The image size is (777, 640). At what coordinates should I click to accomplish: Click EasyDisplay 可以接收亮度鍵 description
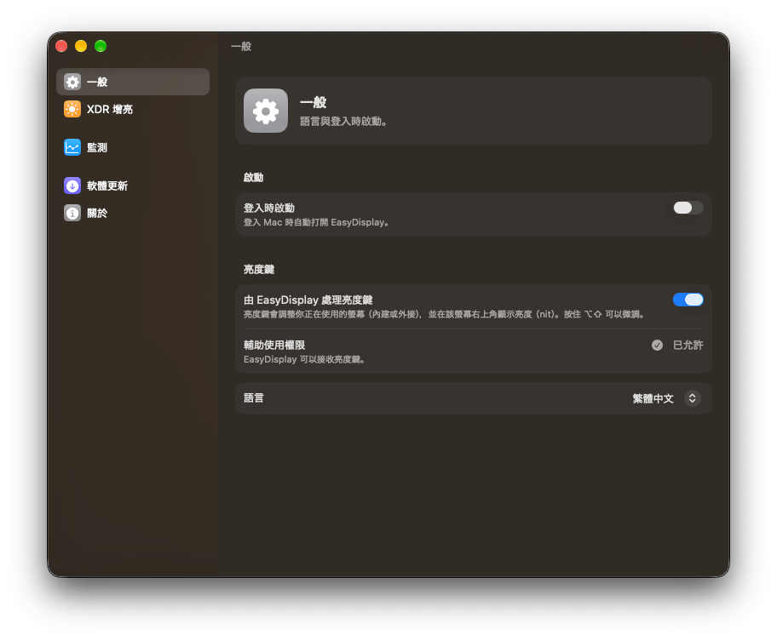(305, 359)
